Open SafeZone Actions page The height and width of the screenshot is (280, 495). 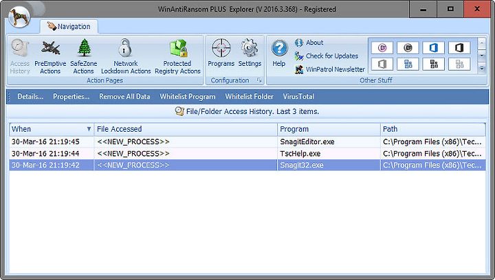point(84,57)
